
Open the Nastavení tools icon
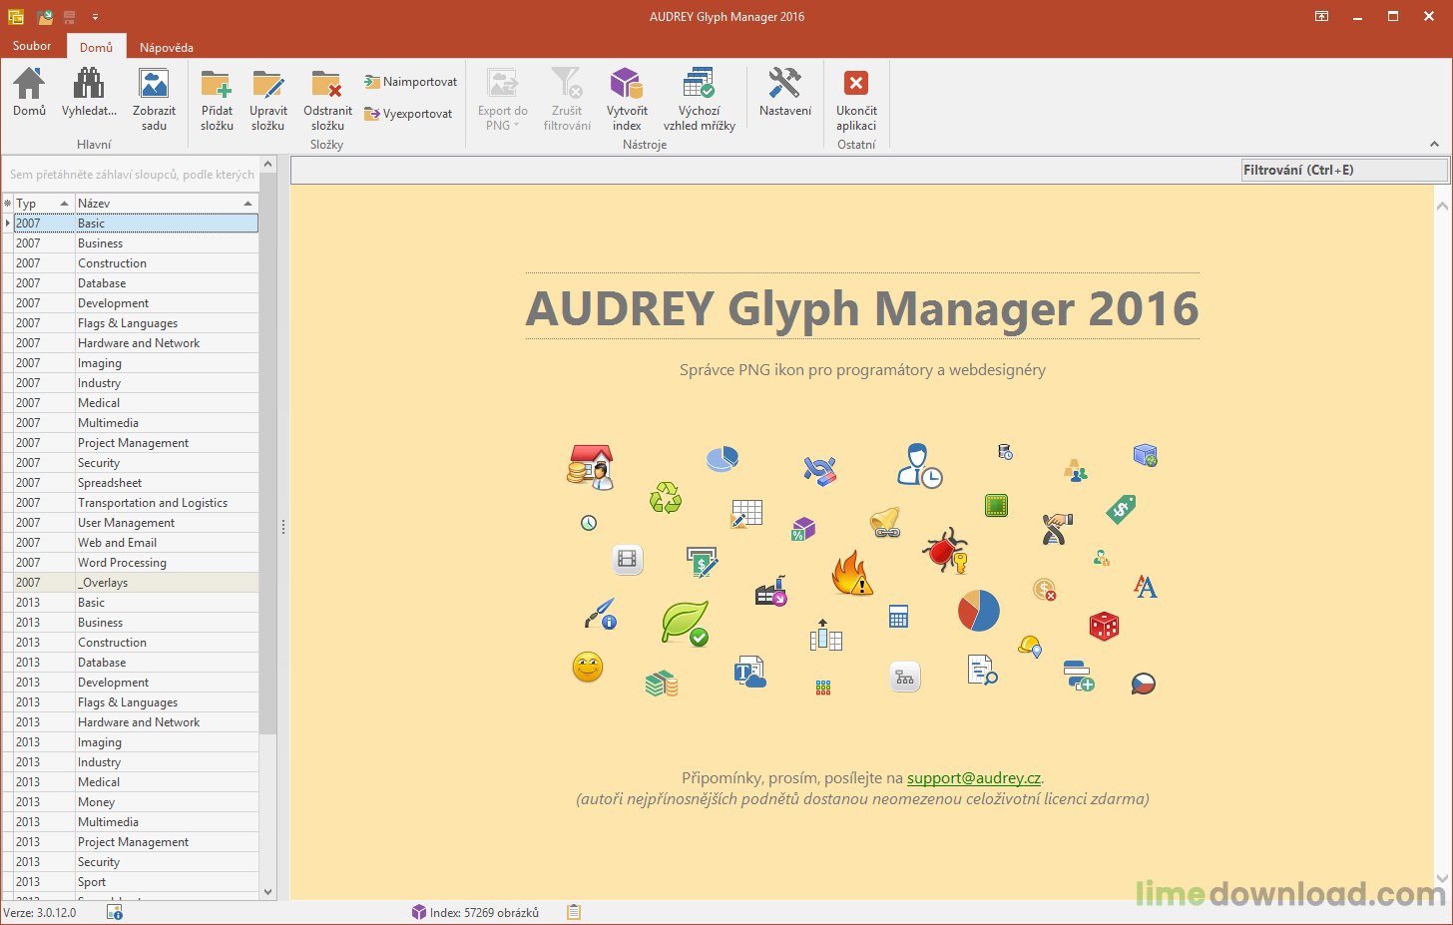click(x=784, y=97)
